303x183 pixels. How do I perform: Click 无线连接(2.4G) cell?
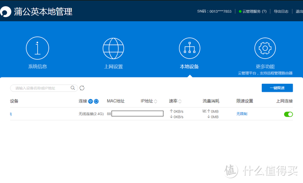(x=91, y=114)
